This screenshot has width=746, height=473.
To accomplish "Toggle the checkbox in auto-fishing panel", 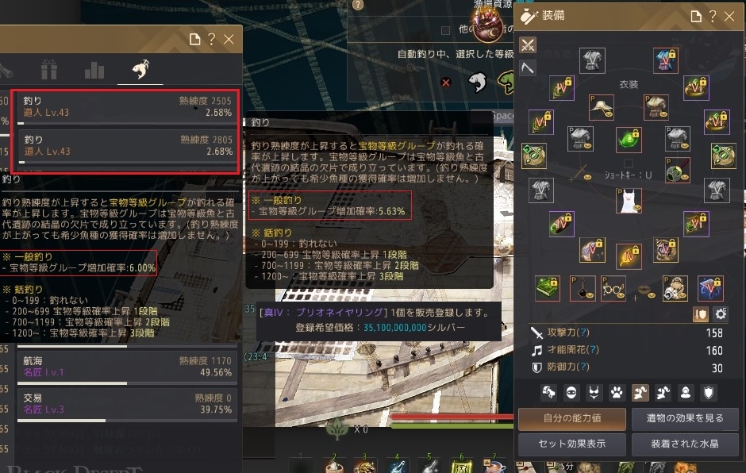I will click(445, 30).
